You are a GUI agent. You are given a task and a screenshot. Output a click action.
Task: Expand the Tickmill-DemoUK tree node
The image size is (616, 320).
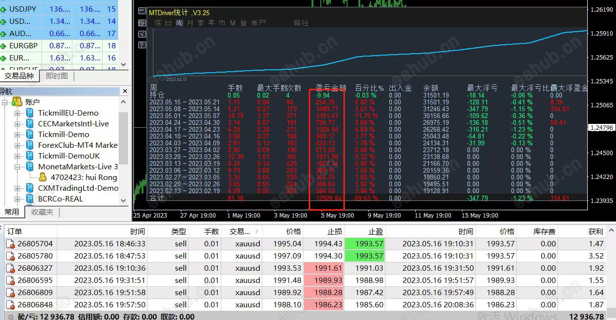point(18,156)
